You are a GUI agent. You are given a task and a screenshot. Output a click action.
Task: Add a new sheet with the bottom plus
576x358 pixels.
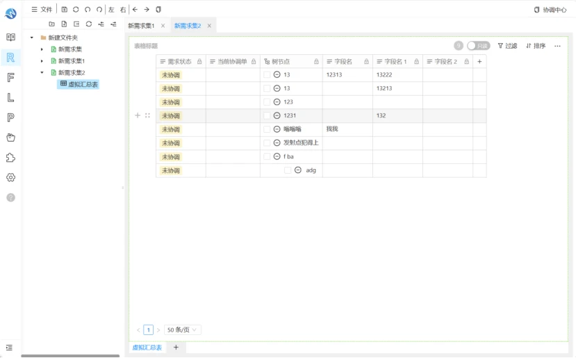click(x=176, y=348)
